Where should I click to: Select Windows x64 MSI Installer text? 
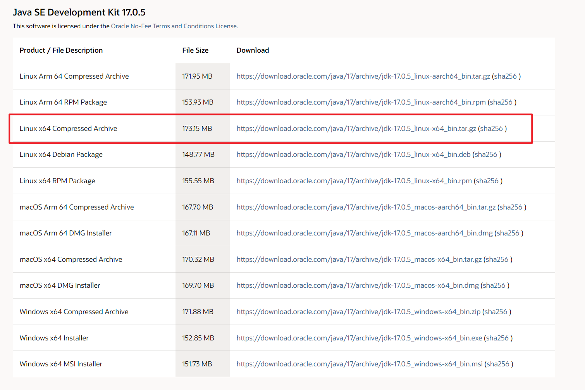61,364
